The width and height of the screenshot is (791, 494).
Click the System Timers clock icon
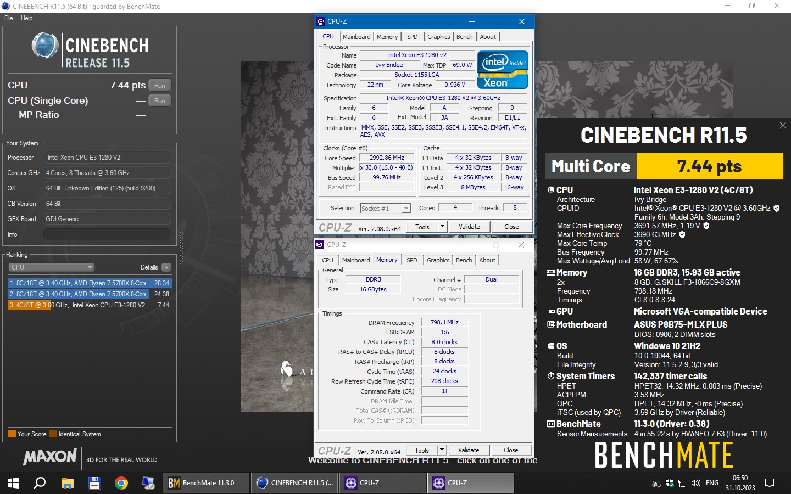point(551,376)
